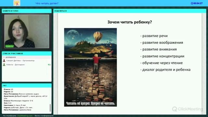
Task: Click the '- диалог родителя и ребенка' bullet
Action: click(x=165, y=70)
